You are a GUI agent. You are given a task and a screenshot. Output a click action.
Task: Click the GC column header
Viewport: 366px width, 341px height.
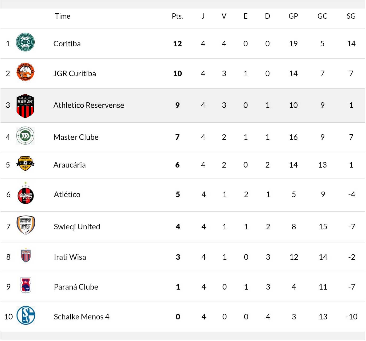322,16
